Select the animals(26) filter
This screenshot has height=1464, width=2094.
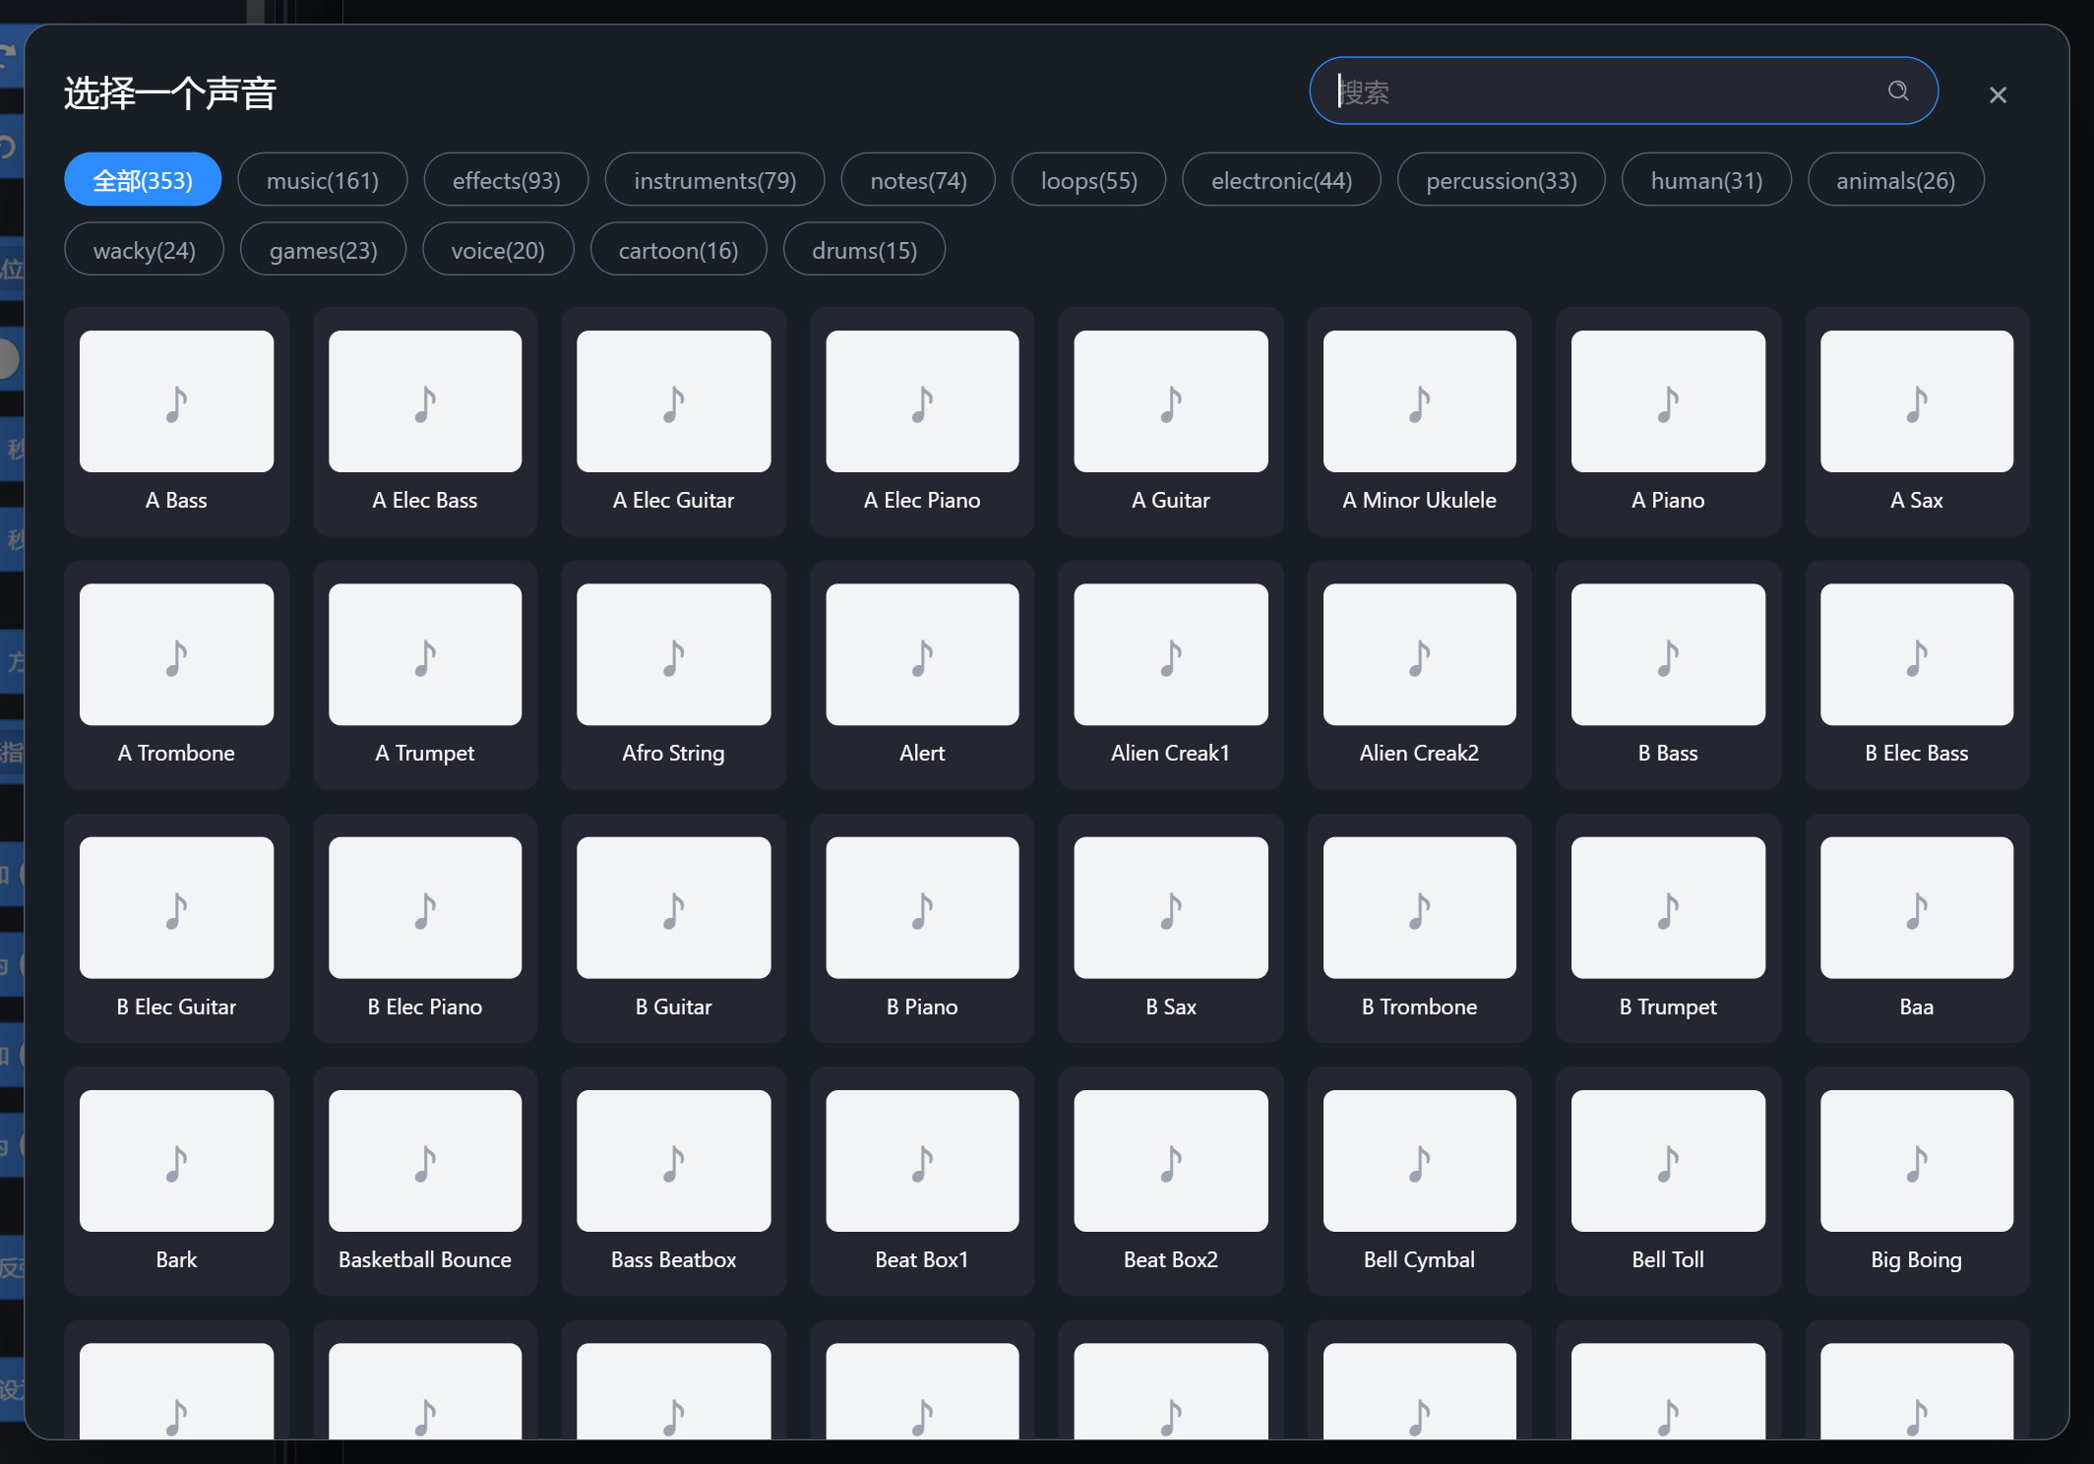[x=1896, y=180]
